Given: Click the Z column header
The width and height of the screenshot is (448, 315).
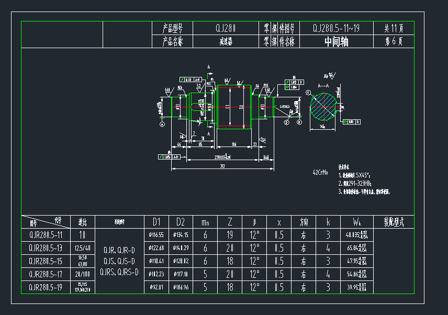Looking at the screenshot, I should pos(230,222).
